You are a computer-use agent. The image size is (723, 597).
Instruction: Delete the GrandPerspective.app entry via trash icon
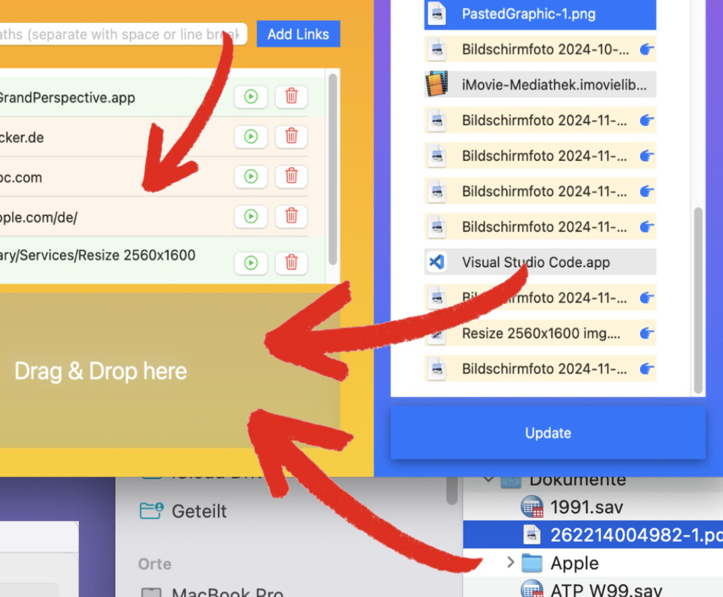pyautogui.click(x=291, y=97)
